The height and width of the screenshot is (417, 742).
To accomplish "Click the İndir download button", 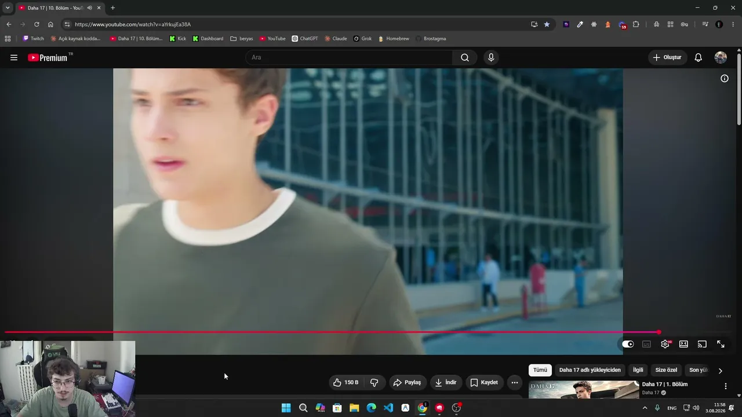I will [446, 382].
